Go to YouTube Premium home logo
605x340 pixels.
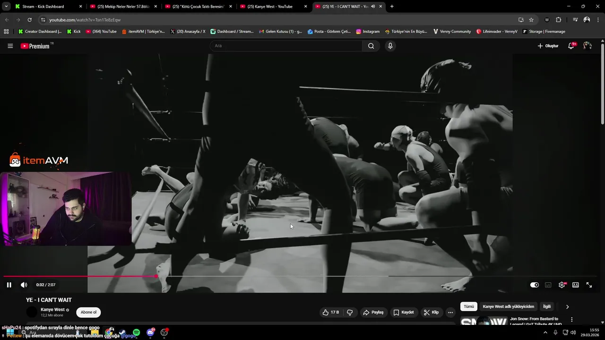pos(36,46)
